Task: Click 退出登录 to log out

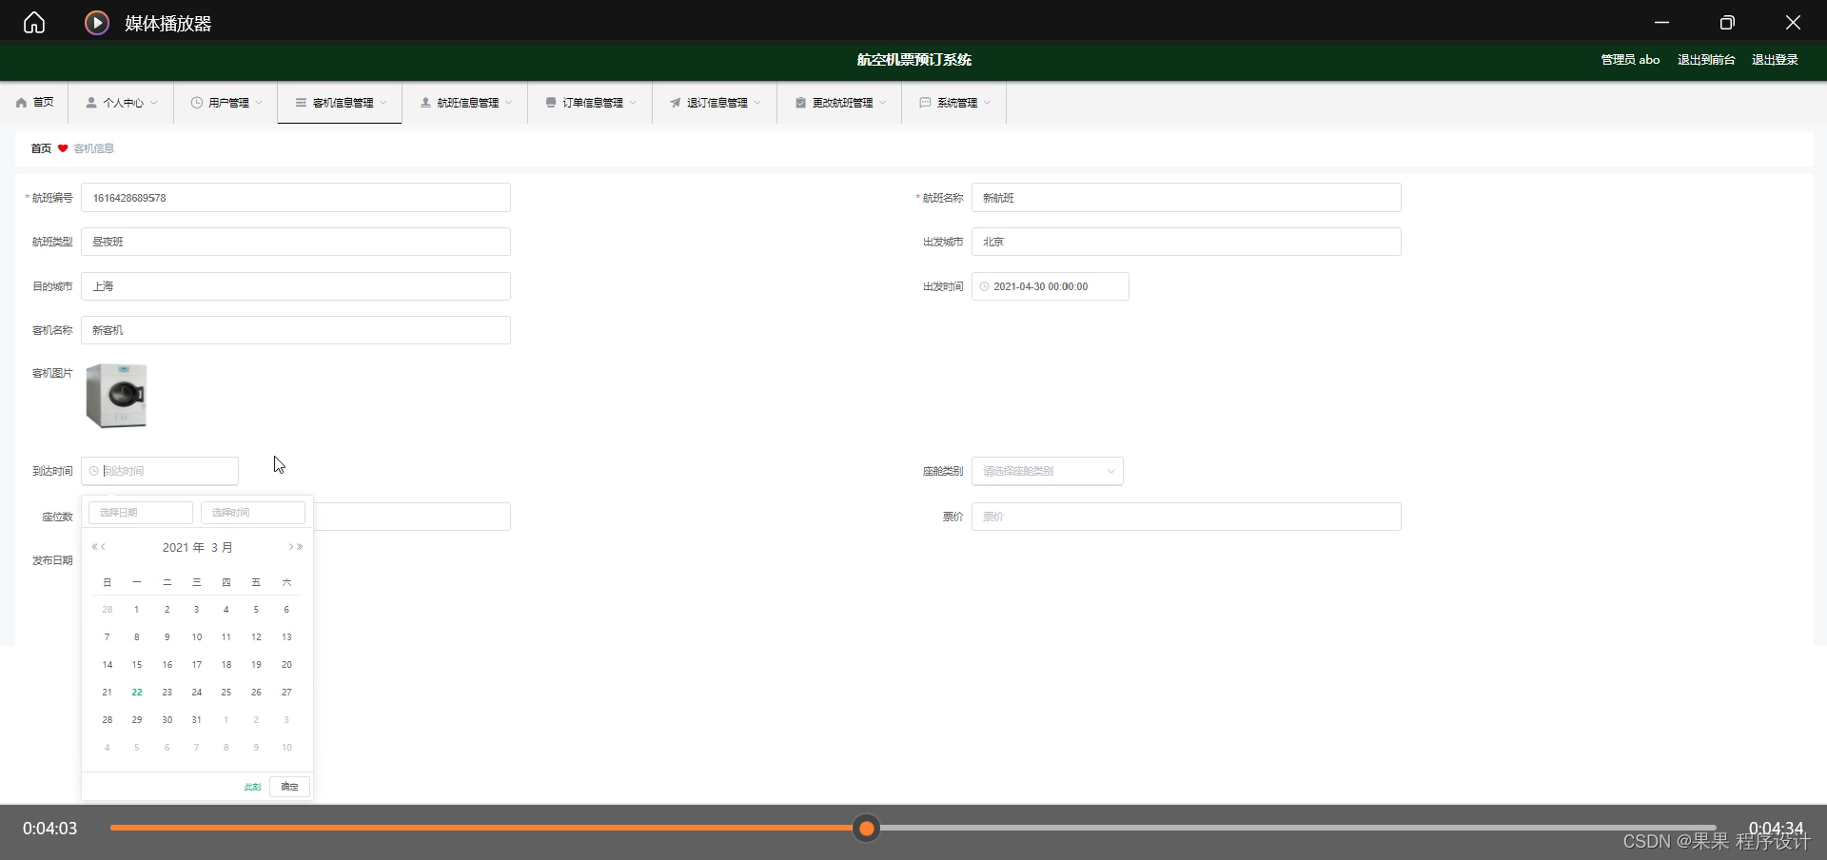Action: coord(1775,60)
